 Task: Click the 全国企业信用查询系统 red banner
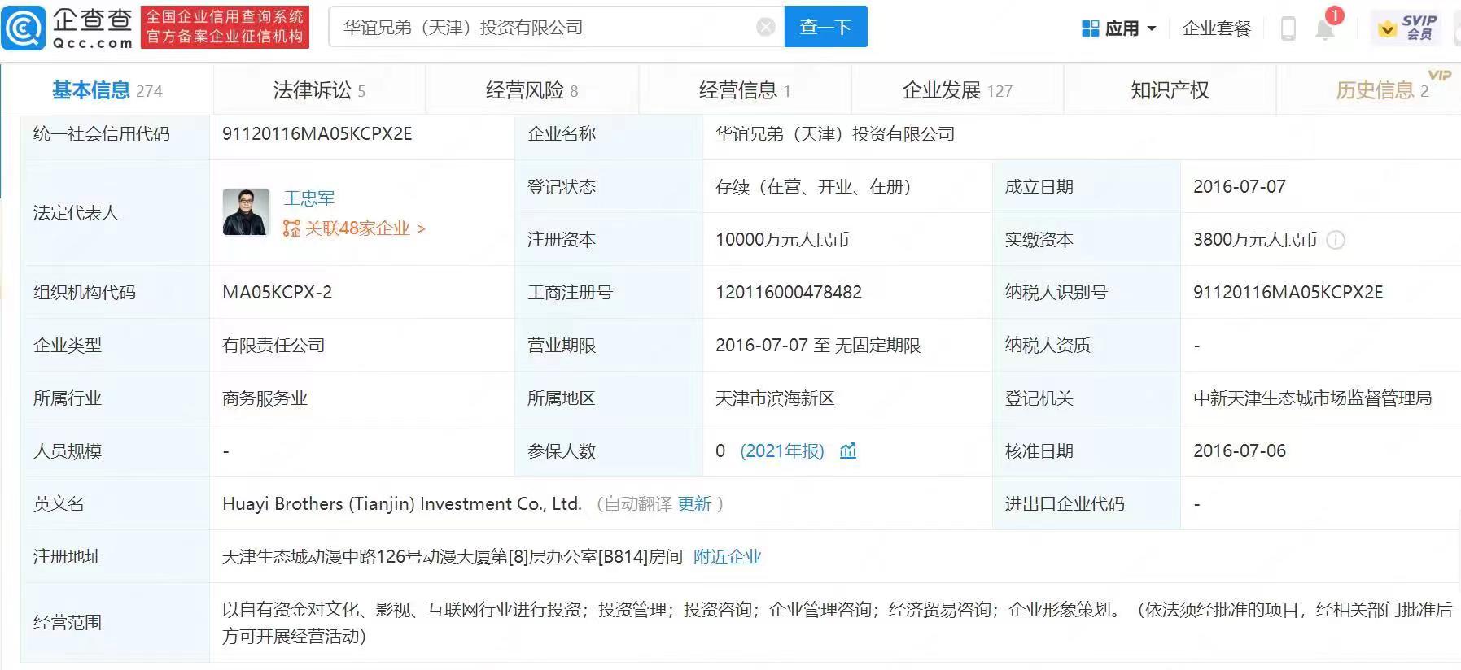coord(225,28)
